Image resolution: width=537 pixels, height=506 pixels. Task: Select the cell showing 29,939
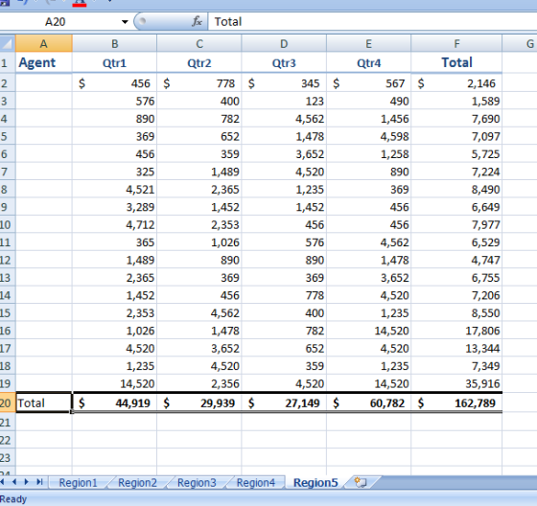tap(199, 402)
